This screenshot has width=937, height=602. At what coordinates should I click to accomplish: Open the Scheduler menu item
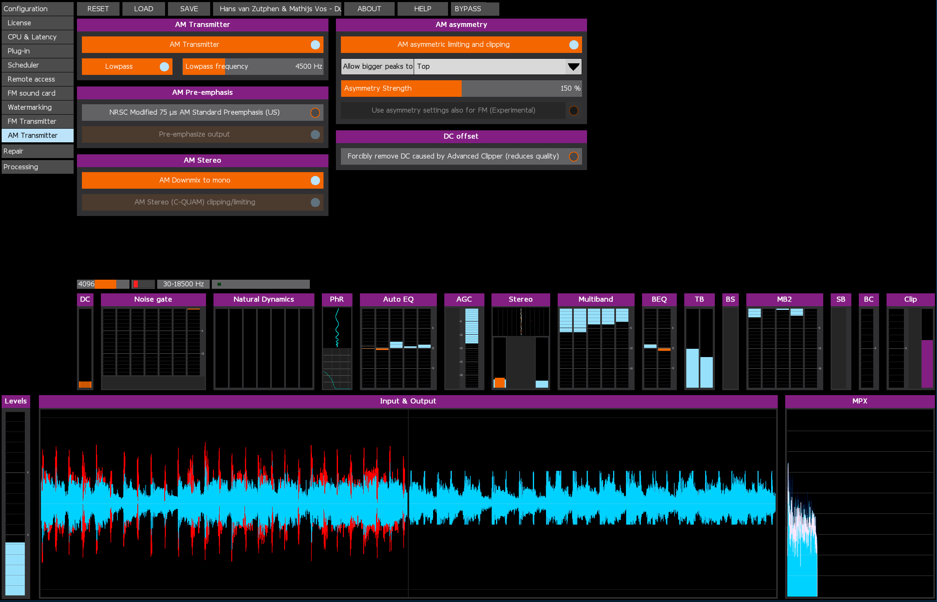pos(37,65)
